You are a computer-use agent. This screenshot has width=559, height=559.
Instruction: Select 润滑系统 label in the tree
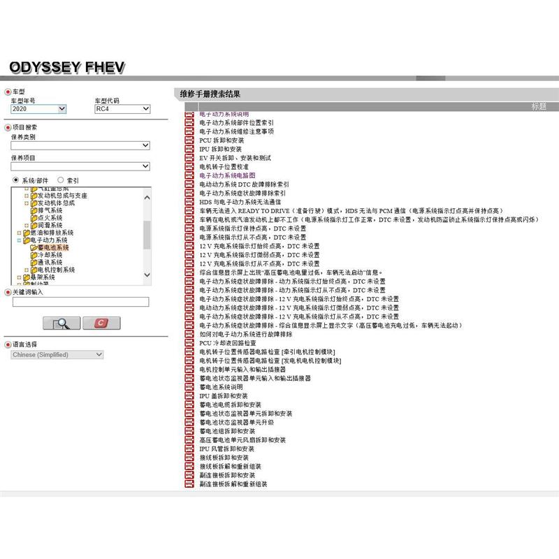[x=50, y=225]
